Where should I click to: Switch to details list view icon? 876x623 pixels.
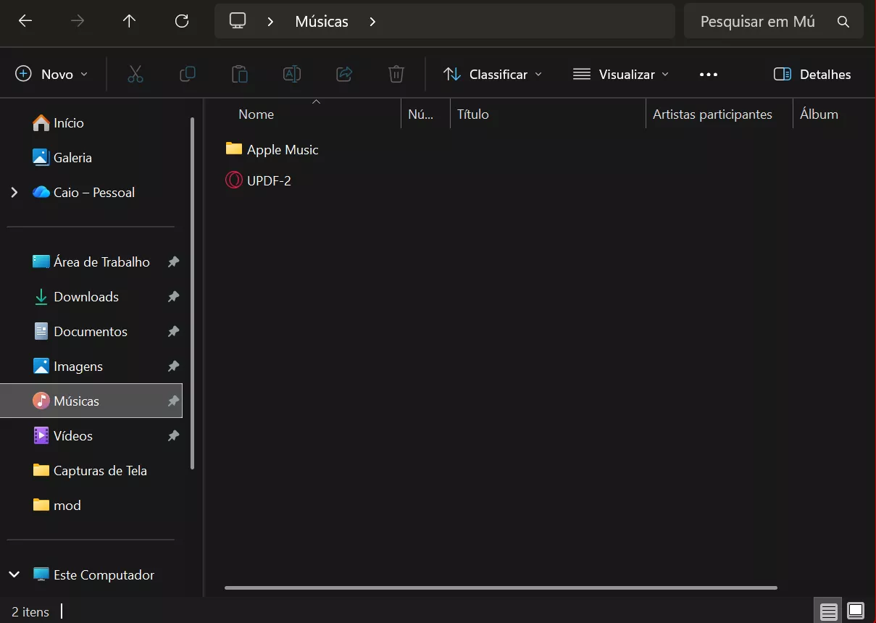[829, 611]
